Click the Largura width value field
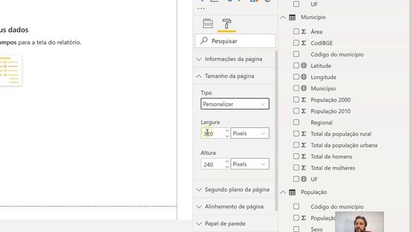412x232 pixels. pyautogui.click(x=213, y=133)
